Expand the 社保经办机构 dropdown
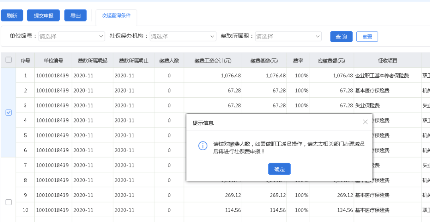430x222 pixels. pos(183,36)
